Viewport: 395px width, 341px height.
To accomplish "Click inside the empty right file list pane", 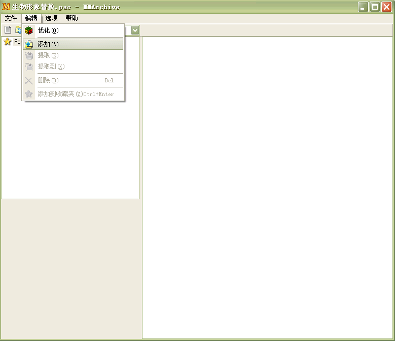I will [x=268, y=188].
